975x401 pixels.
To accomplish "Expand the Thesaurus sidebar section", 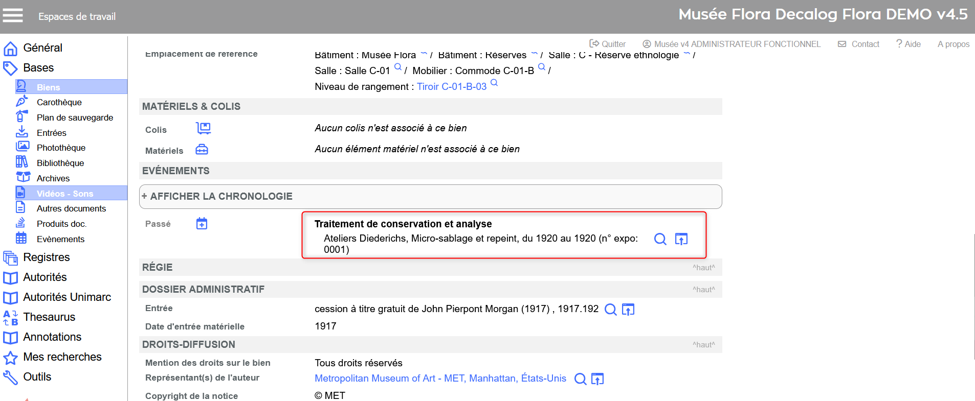I will tap(49, 317).
